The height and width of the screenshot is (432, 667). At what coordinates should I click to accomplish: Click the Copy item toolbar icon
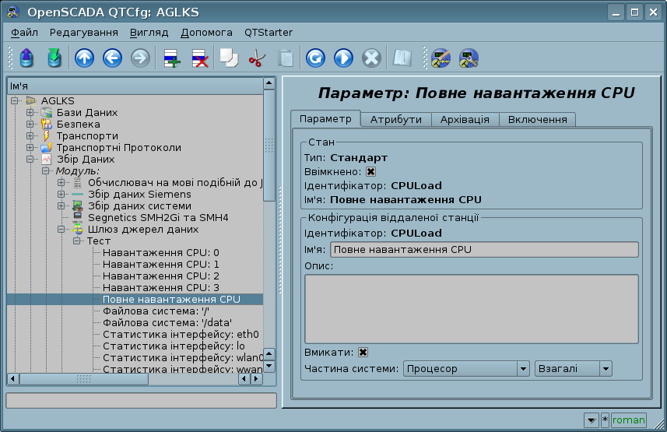click(229, 58)
